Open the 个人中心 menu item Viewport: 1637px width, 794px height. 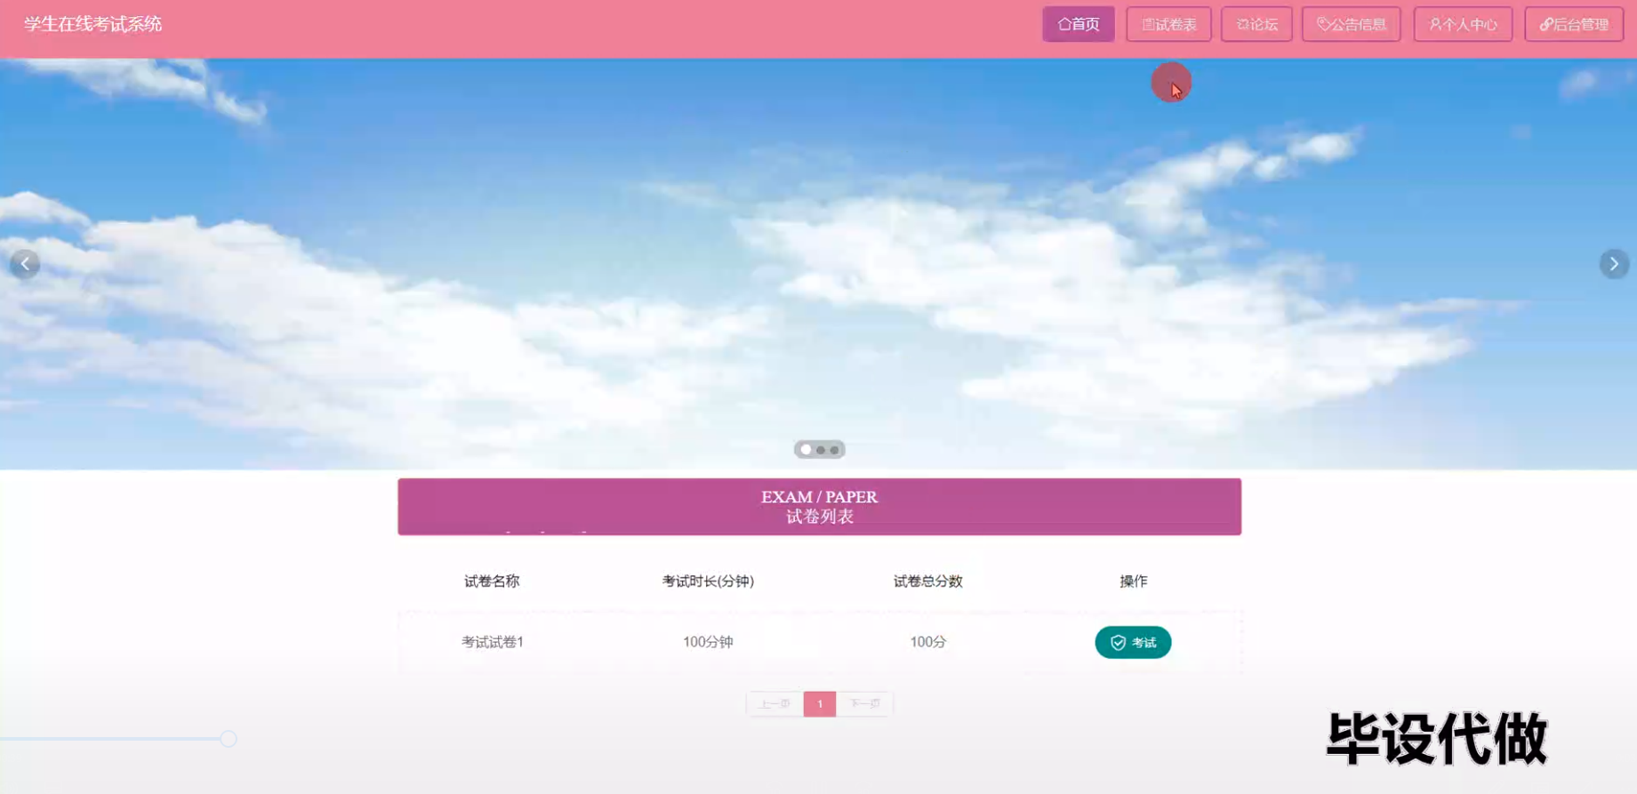[1463, 24]
